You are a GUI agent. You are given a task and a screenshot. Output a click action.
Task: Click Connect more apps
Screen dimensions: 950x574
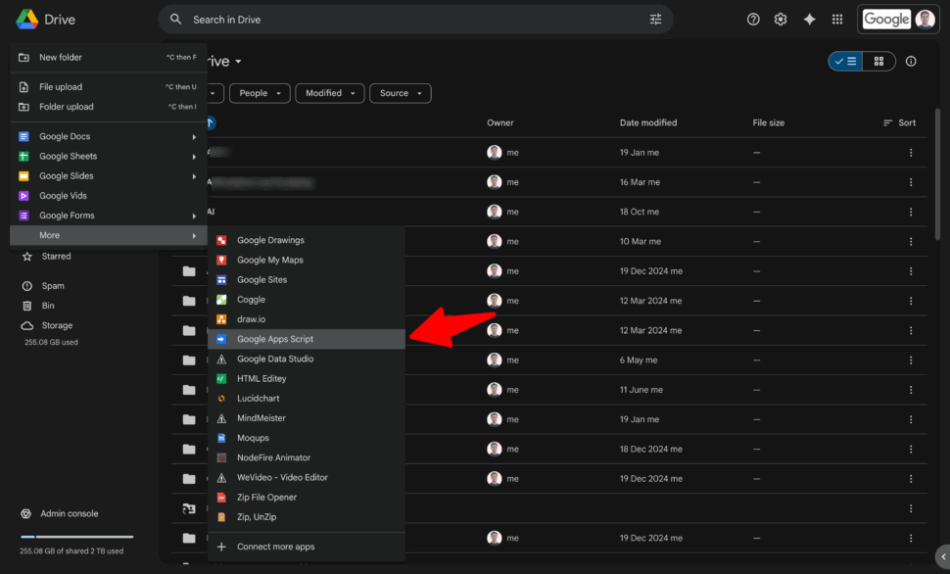point(277,546)
